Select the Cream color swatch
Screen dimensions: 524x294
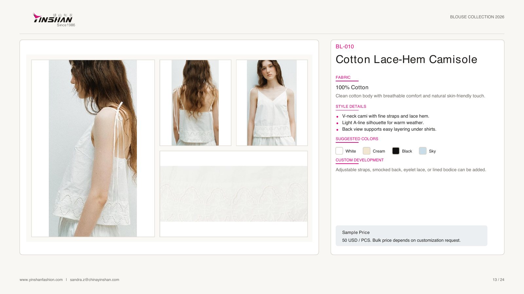366,151
